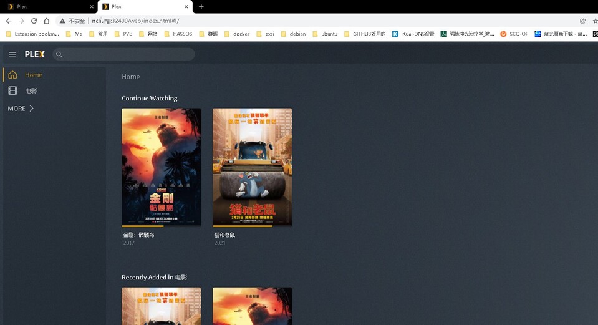Image resolution: width=598 pixels, height=325 pixels.
Task: Click the share page icon
Action: click(583, 21)
